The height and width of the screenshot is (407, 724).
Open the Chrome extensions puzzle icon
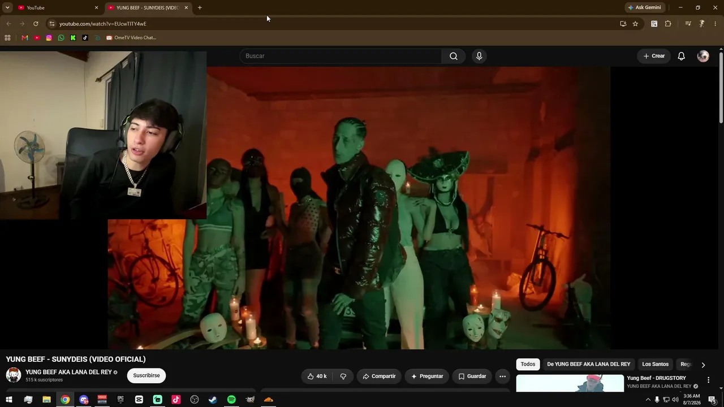tap(668, 24)
